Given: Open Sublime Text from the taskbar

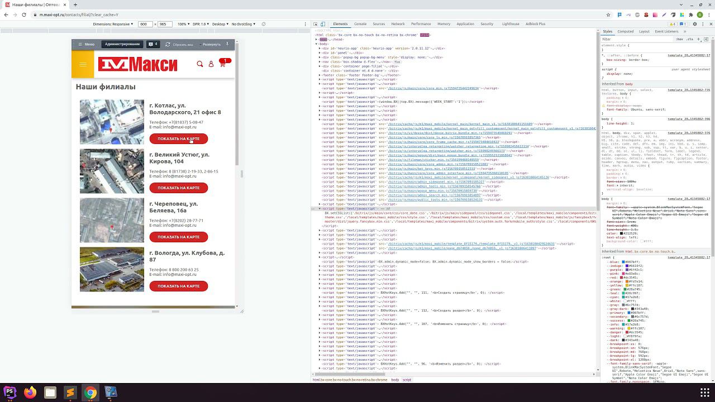Looking at the screenshot, I should coord(70,393).
